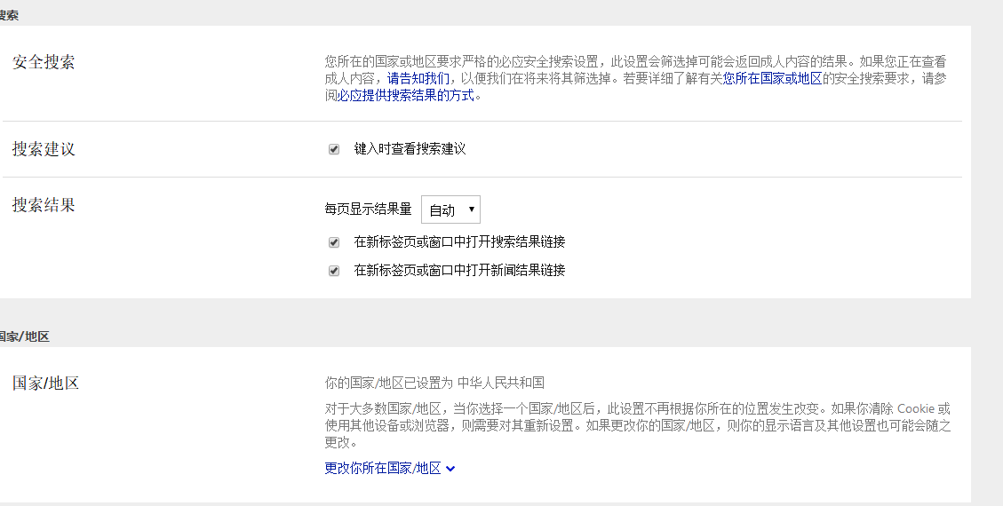Click the 你的国家/地区已设置为 中华人民共和国 text
The image size is (1003, 506).
pos(434,383)
